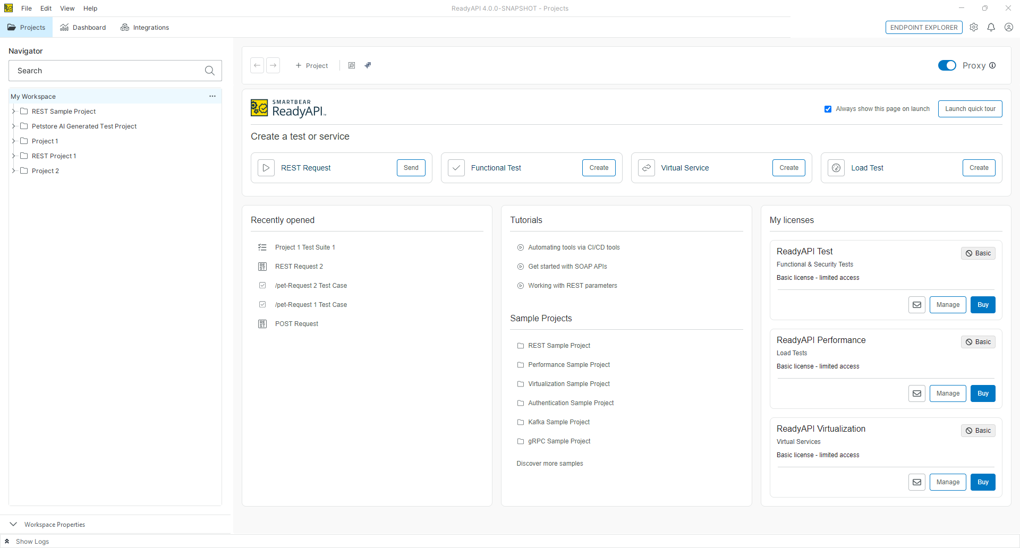This screenshot has width=1020, height=548.
Task: Expand the Petstore AI Generated Test Project node
Action: [13, 126]
